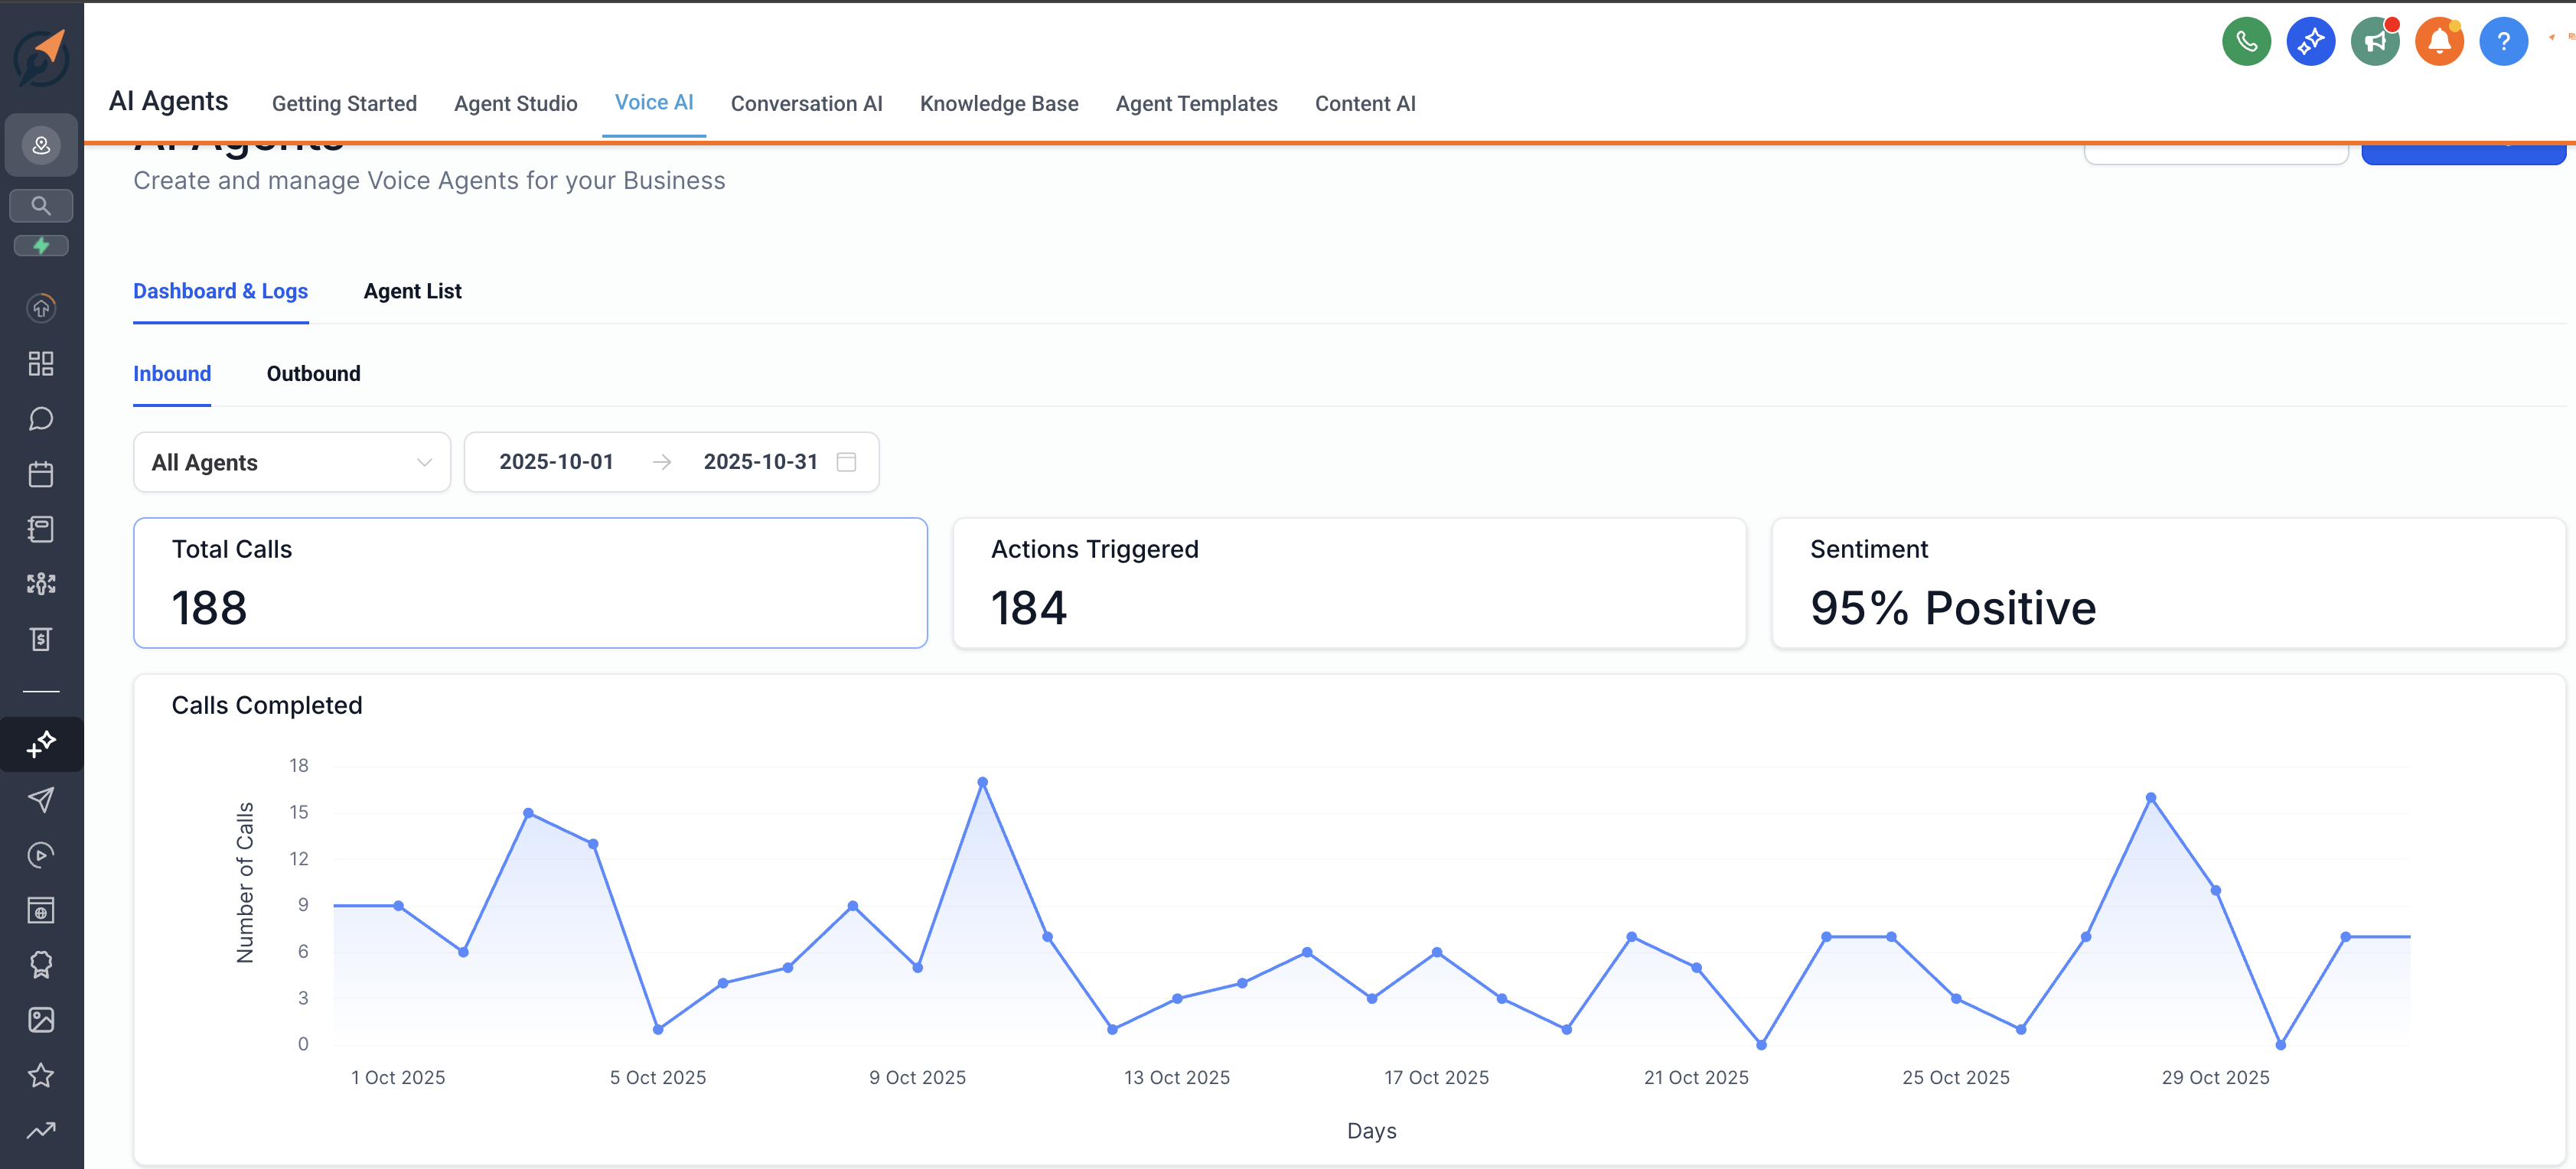
Task: Open the star reviews icon in the sidebar
Action: [41, 1075]
